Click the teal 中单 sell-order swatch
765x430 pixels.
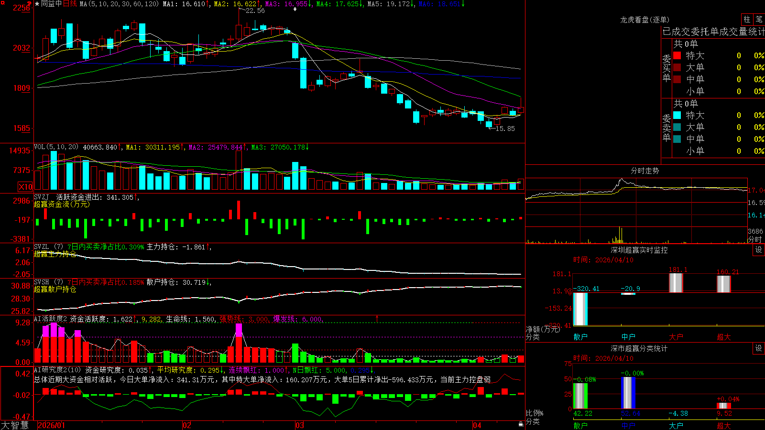tap(677, 139)
